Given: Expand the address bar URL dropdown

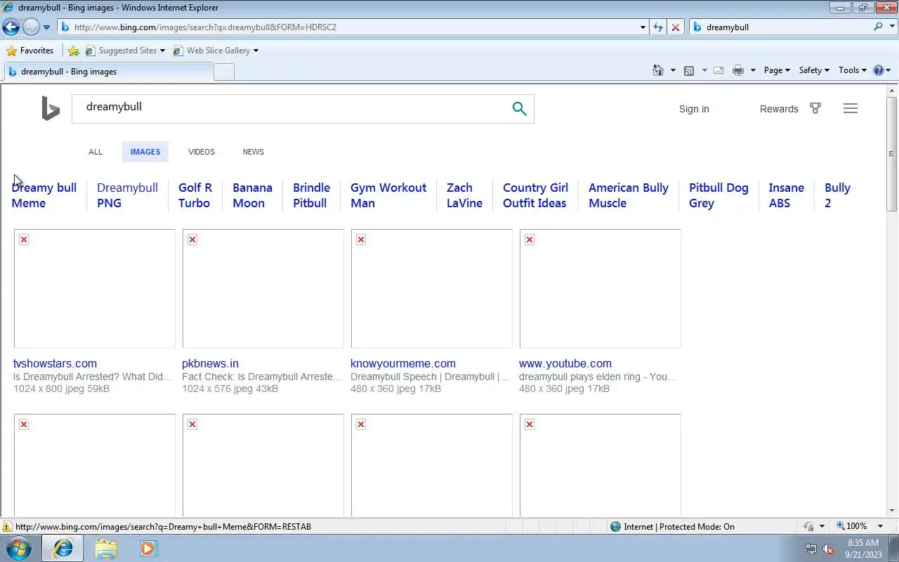Looking at the screenshot, I should pyautogui.click(x=643, y=27).
